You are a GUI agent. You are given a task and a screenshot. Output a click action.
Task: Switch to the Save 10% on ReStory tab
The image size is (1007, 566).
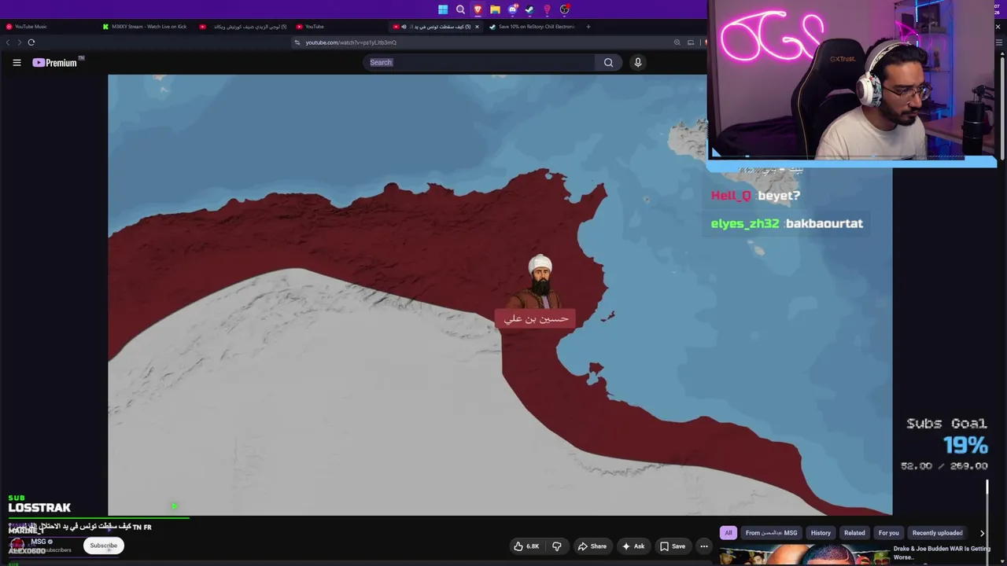tap(532, 27)
